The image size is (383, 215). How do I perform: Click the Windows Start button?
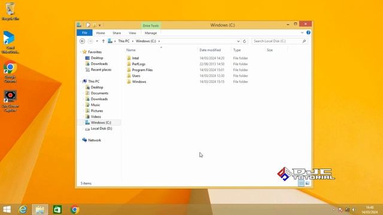(7, 210)
